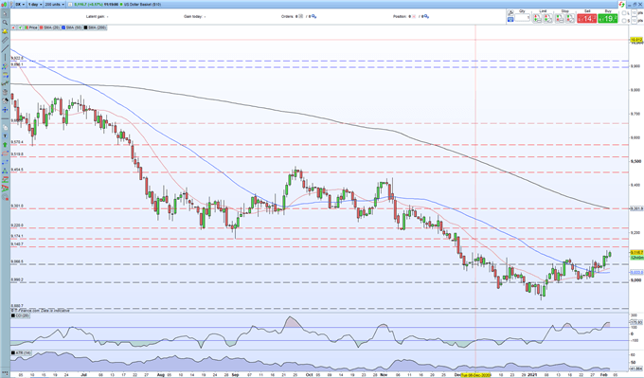Click the SMA (200) indicator tab

(95, 27)
